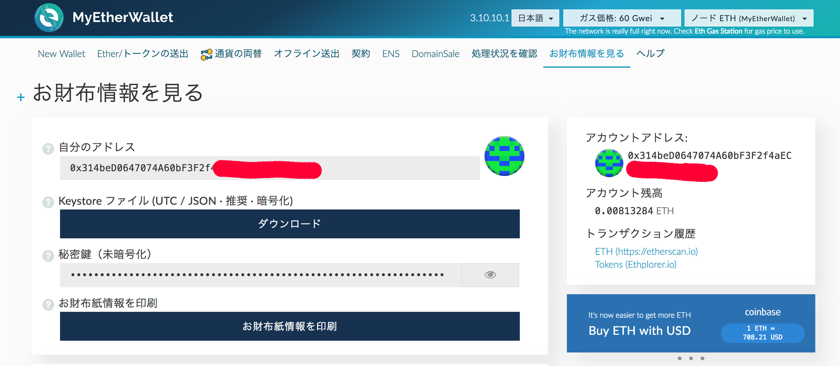This screenshot has height=366, width=840.
Task: Click the swap icon next to 通貨の両替
Action: pos(206,54)
